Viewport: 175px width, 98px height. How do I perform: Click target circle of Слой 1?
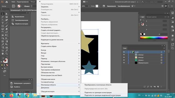[x=162, y=52]
